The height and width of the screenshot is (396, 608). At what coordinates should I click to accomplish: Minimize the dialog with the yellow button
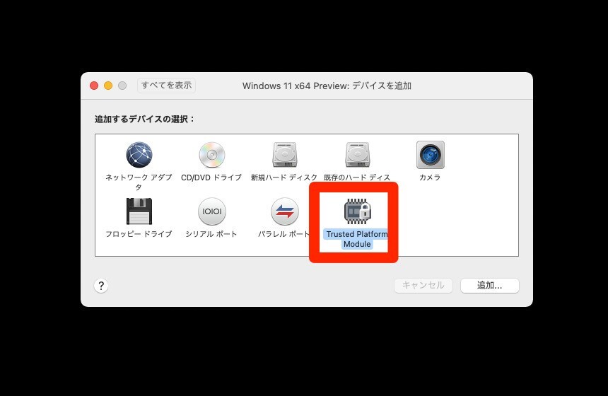coord(108,86)
